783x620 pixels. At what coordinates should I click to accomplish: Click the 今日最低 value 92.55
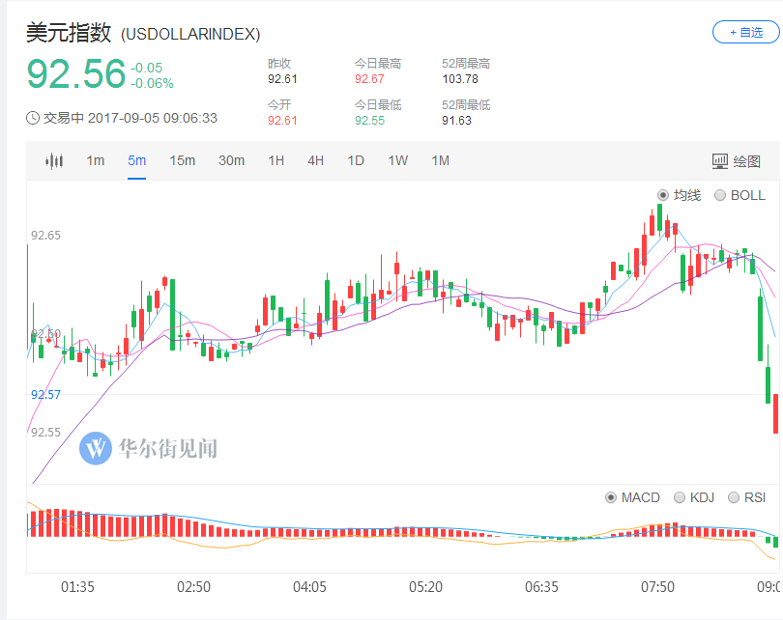[369, 120]
